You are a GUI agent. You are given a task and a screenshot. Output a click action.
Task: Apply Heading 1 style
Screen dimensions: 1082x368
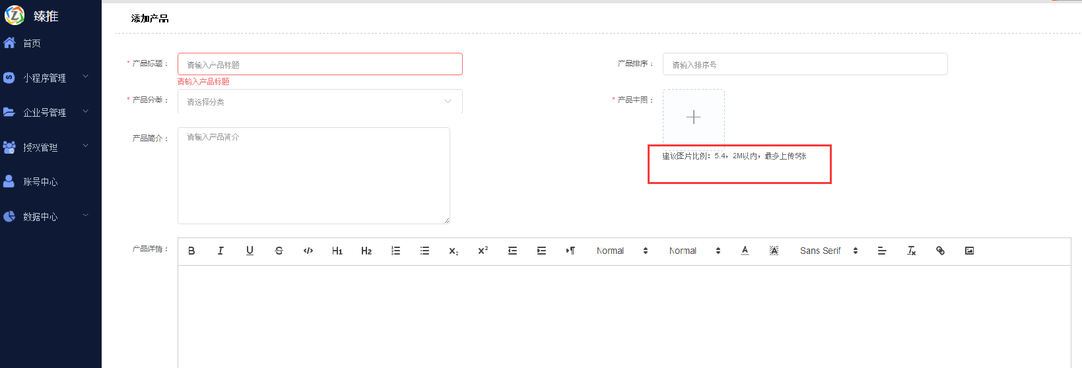pyautogui.click(x=337, y=251)
